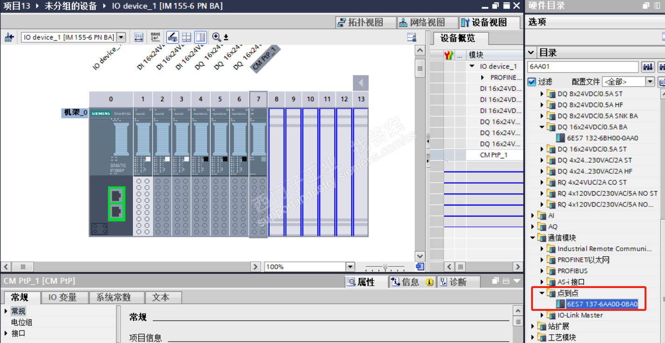Adjust the zoom slider below device view
The image size is (665, 343).
pyautogui.click(x=385, y=267)
